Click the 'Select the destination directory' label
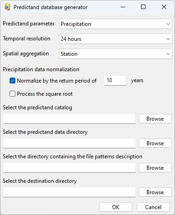The height and width of the screenshot is (215, 175). click(x=39, y=181)
